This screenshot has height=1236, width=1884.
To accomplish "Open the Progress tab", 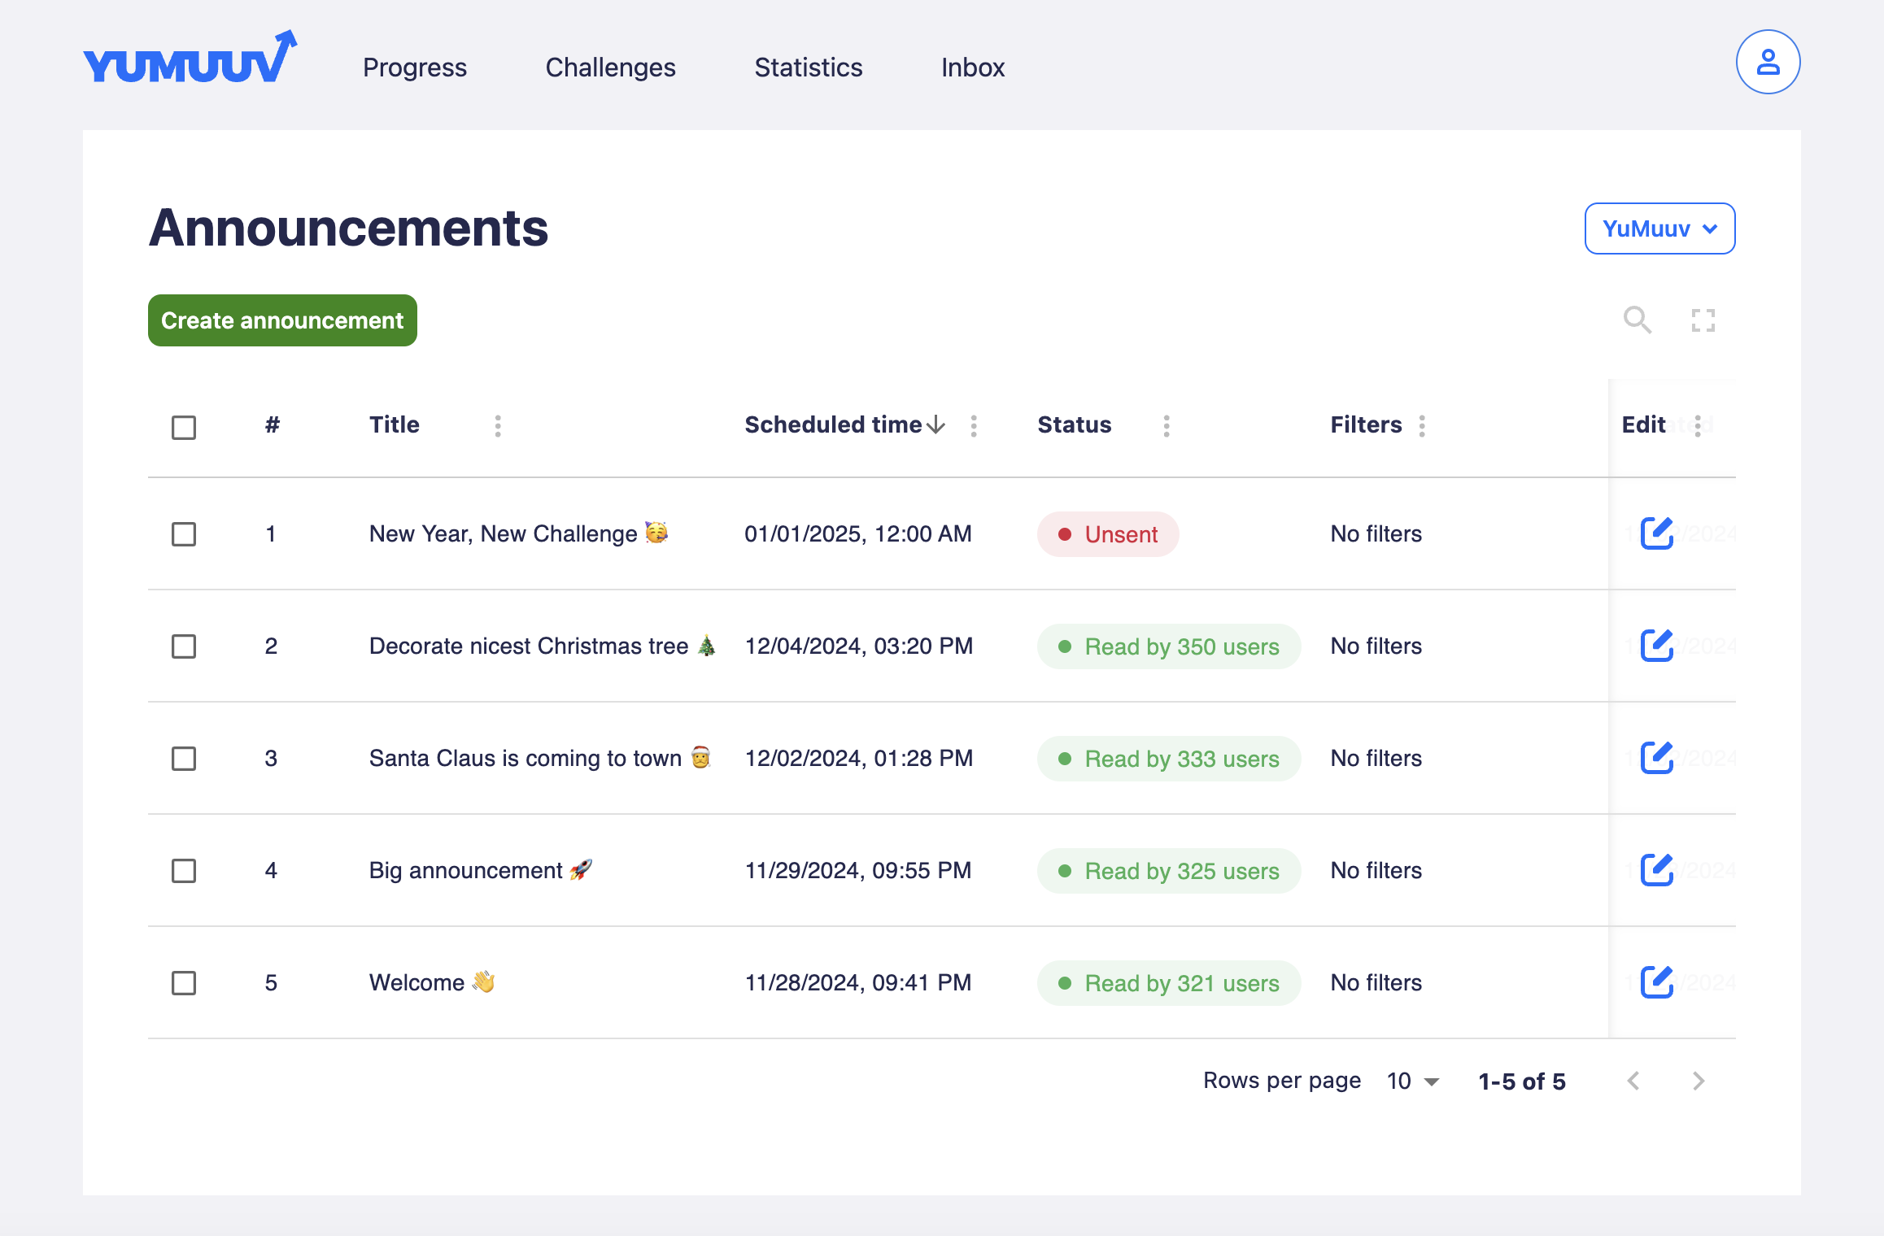I will 415,67.
